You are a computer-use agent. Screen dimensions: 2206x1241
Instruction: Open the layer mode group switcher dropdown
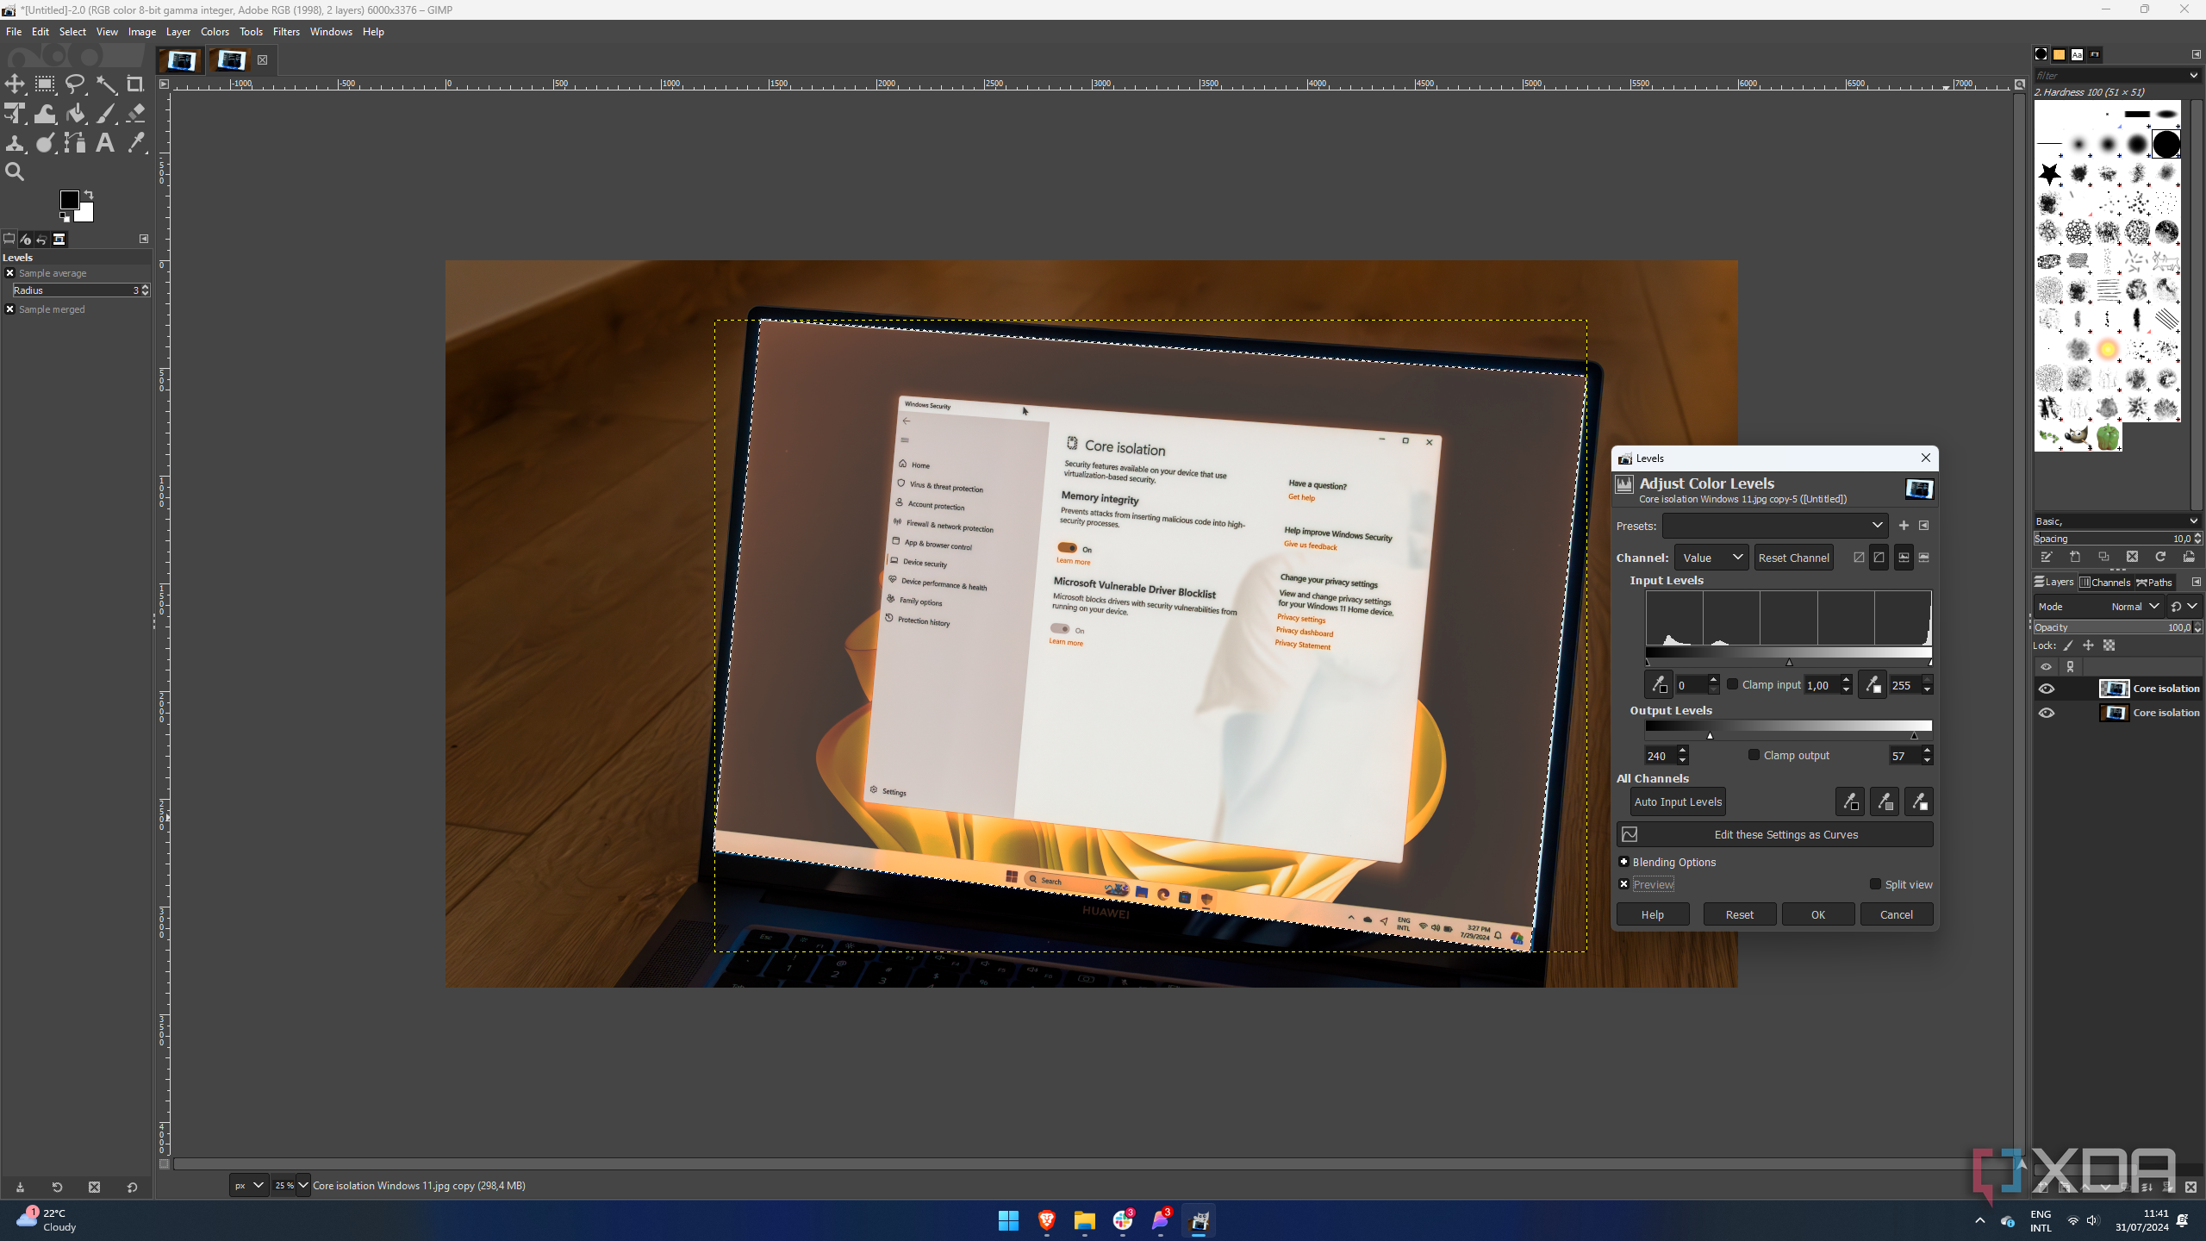(x=2184, y=607)
